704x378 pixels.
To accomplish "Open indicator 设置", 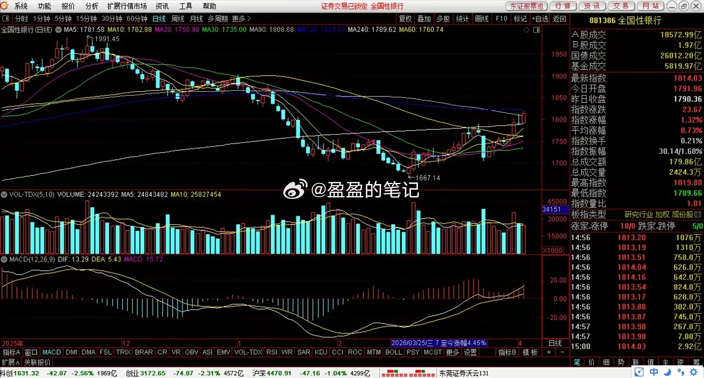I will 470,352.
